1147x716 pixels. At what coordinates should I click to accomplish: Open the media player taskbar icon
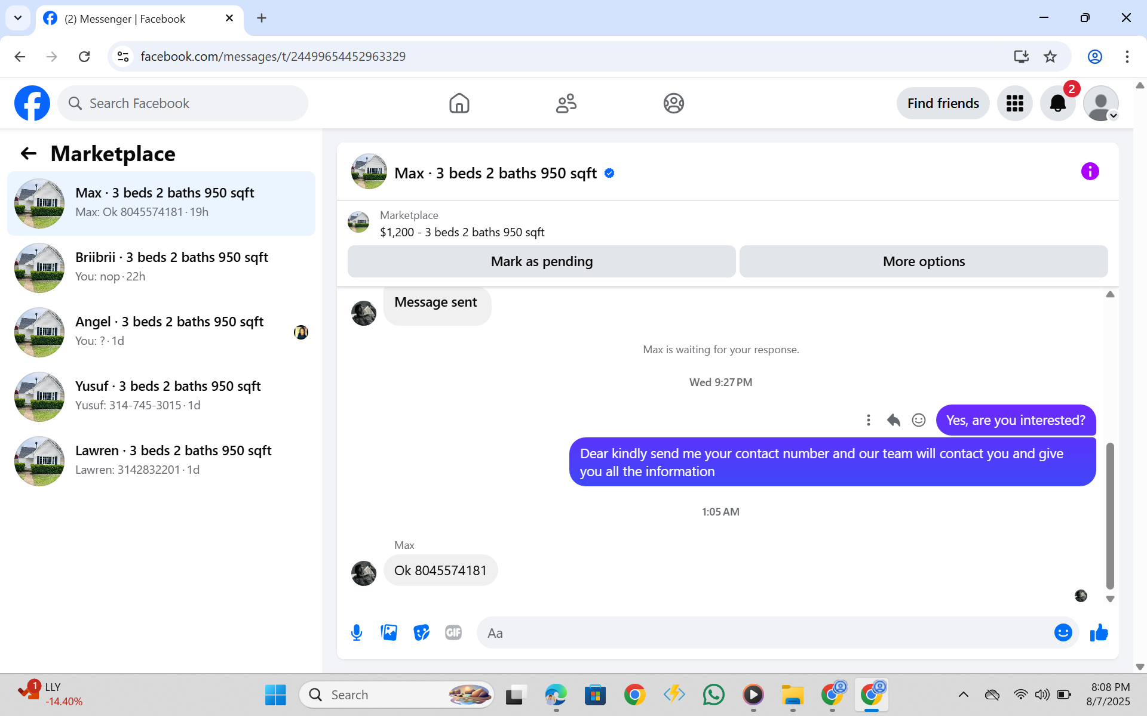click(753, 695)
